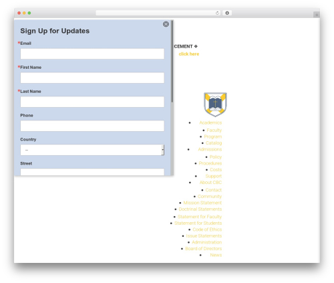Click the Email input field
The image size is (334, 283).
92,54
